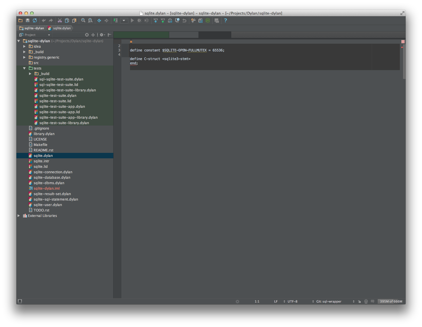Screen dimensions: 422x327
Task: Hide the Project panel with arrow icon
Action: click(110, 35)
